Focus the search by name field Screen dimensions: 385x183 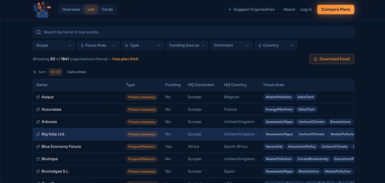(x=194, y=32)
